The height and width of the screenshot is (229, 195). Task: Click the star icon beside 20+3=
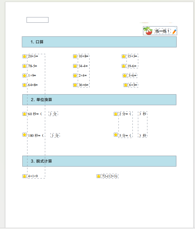(x=25, y=56)
